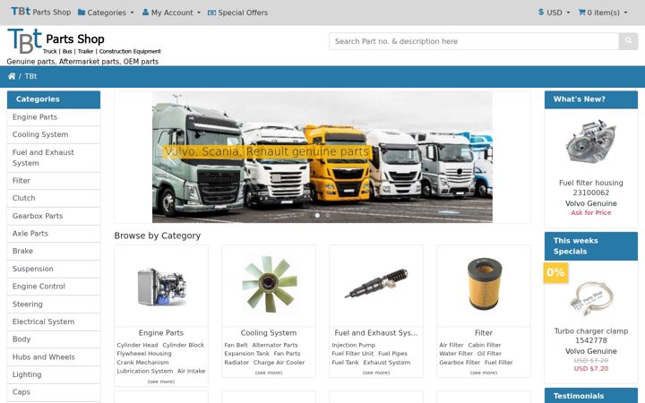Open Engine Control sidebar category
The width and height of the screenshot is (645, 403).
click(54, 287)
